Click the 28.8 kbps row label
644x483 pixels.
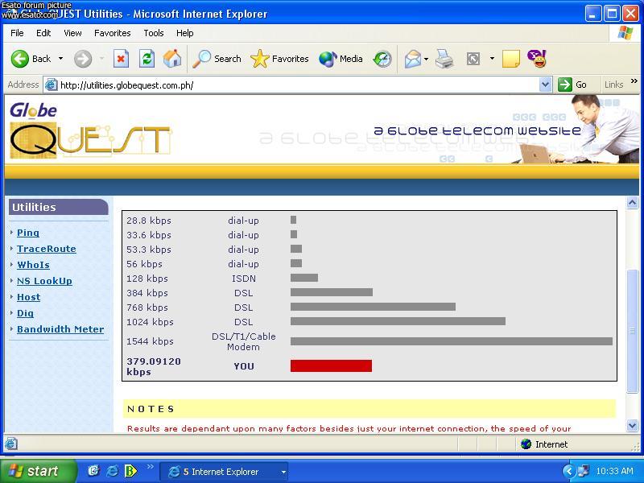[x=149, y=221]
